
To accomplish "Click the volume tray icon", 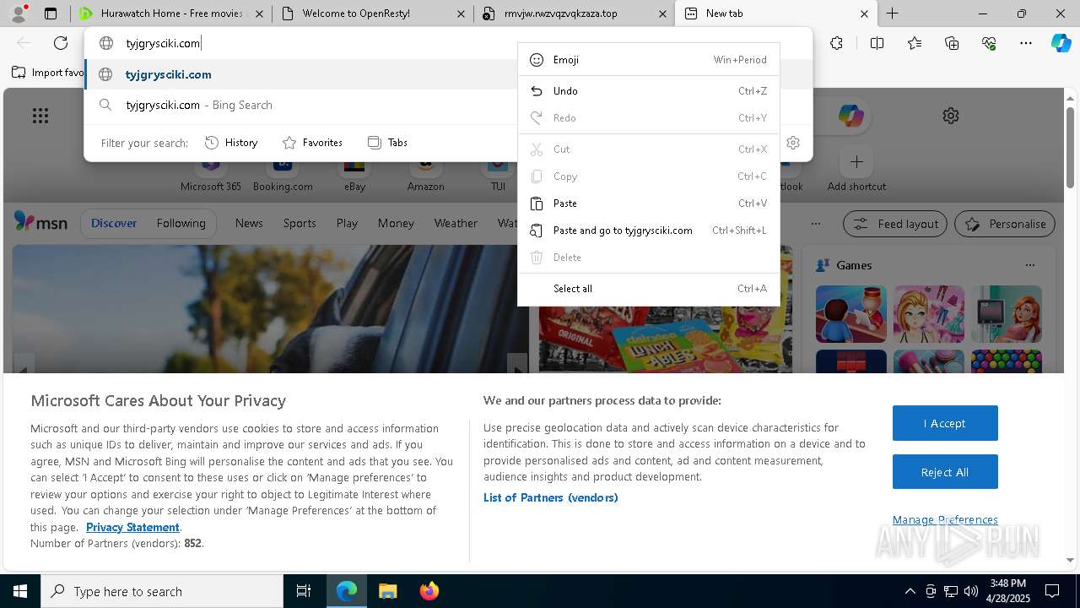I will click(x=971, y=591).
